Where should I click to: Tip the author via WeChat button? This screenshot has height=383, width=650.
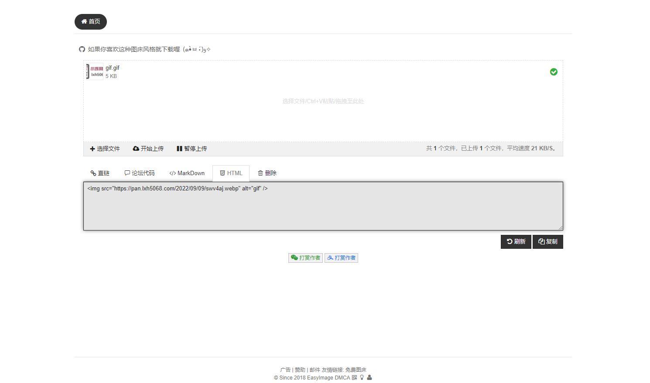pyautogui.click(x=305, y=258)
